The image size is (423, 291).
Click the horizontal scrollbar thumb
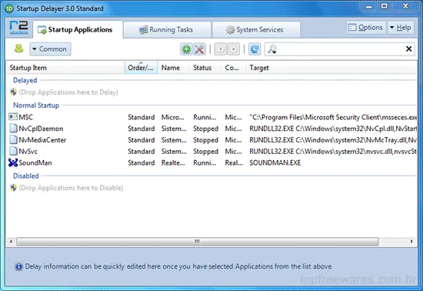tap(197, 241)
